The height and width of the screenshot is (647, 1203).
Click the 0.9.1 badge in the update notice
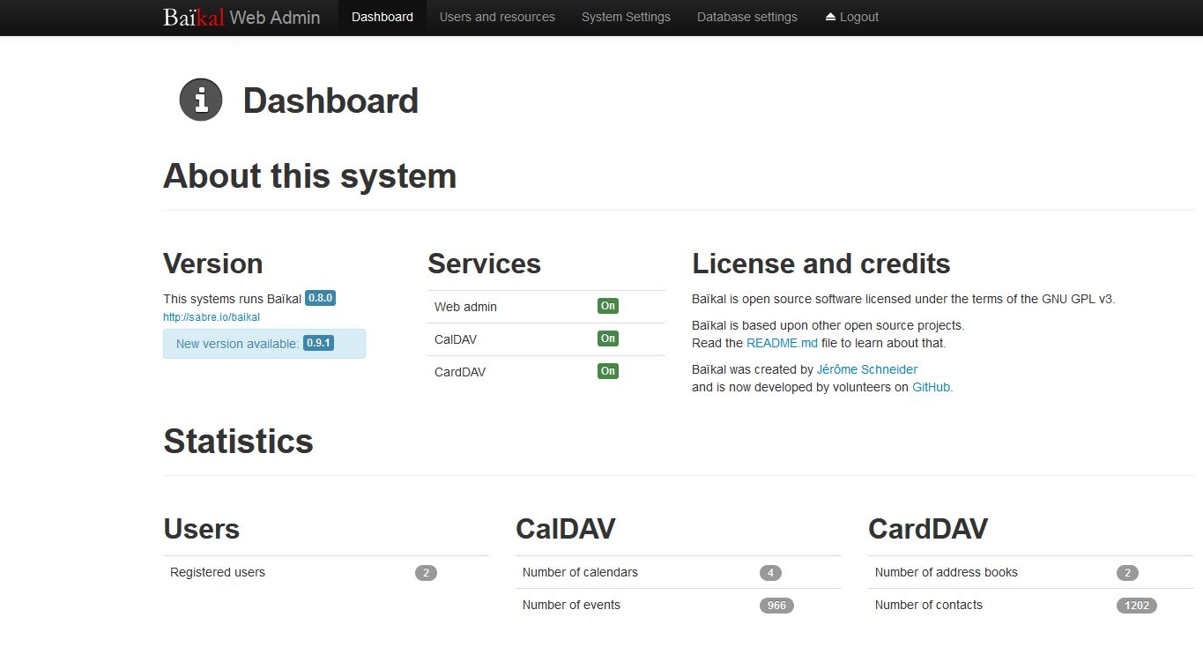click(x=319, y=343)
